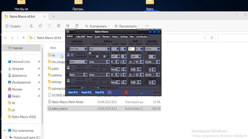Open field 3 None field dropdown
Viewport: 248px width, 139px height.
tap(78, 75)
